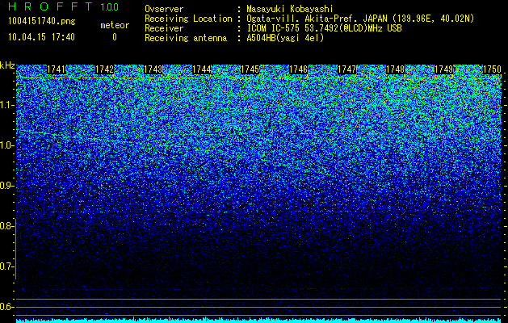Screen dimensions: 508x323
Task: Click the Receiver label
Action: (x=164, y=28)
